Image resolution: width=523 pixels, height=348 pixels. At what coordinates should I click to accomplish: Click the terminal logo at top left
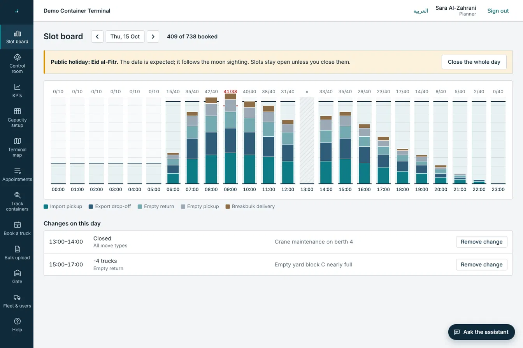17,11
